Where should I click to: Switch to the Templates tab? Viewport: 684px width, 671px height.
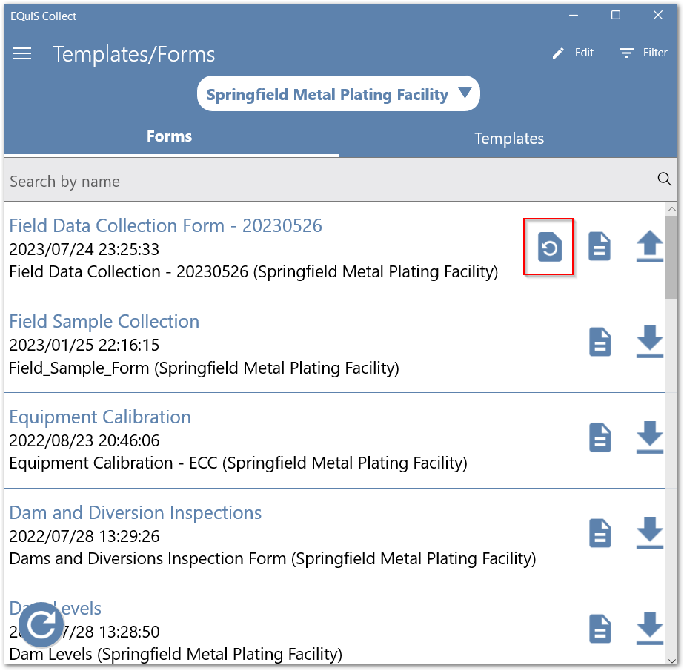pos(509,139)
